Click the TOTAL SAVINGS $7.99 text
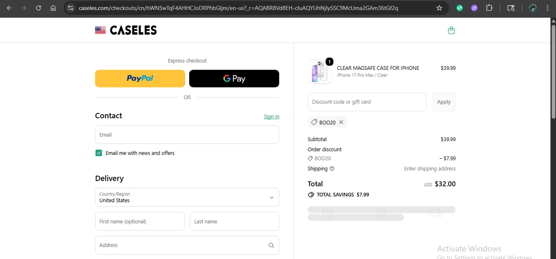The height and width of the screenshot is (259, 556). click(x=343, y=195)
